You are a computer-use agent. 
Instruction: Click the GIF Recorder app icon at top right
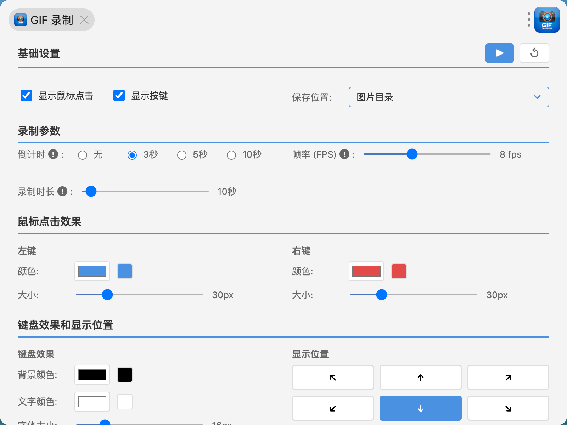pos(547,20)
